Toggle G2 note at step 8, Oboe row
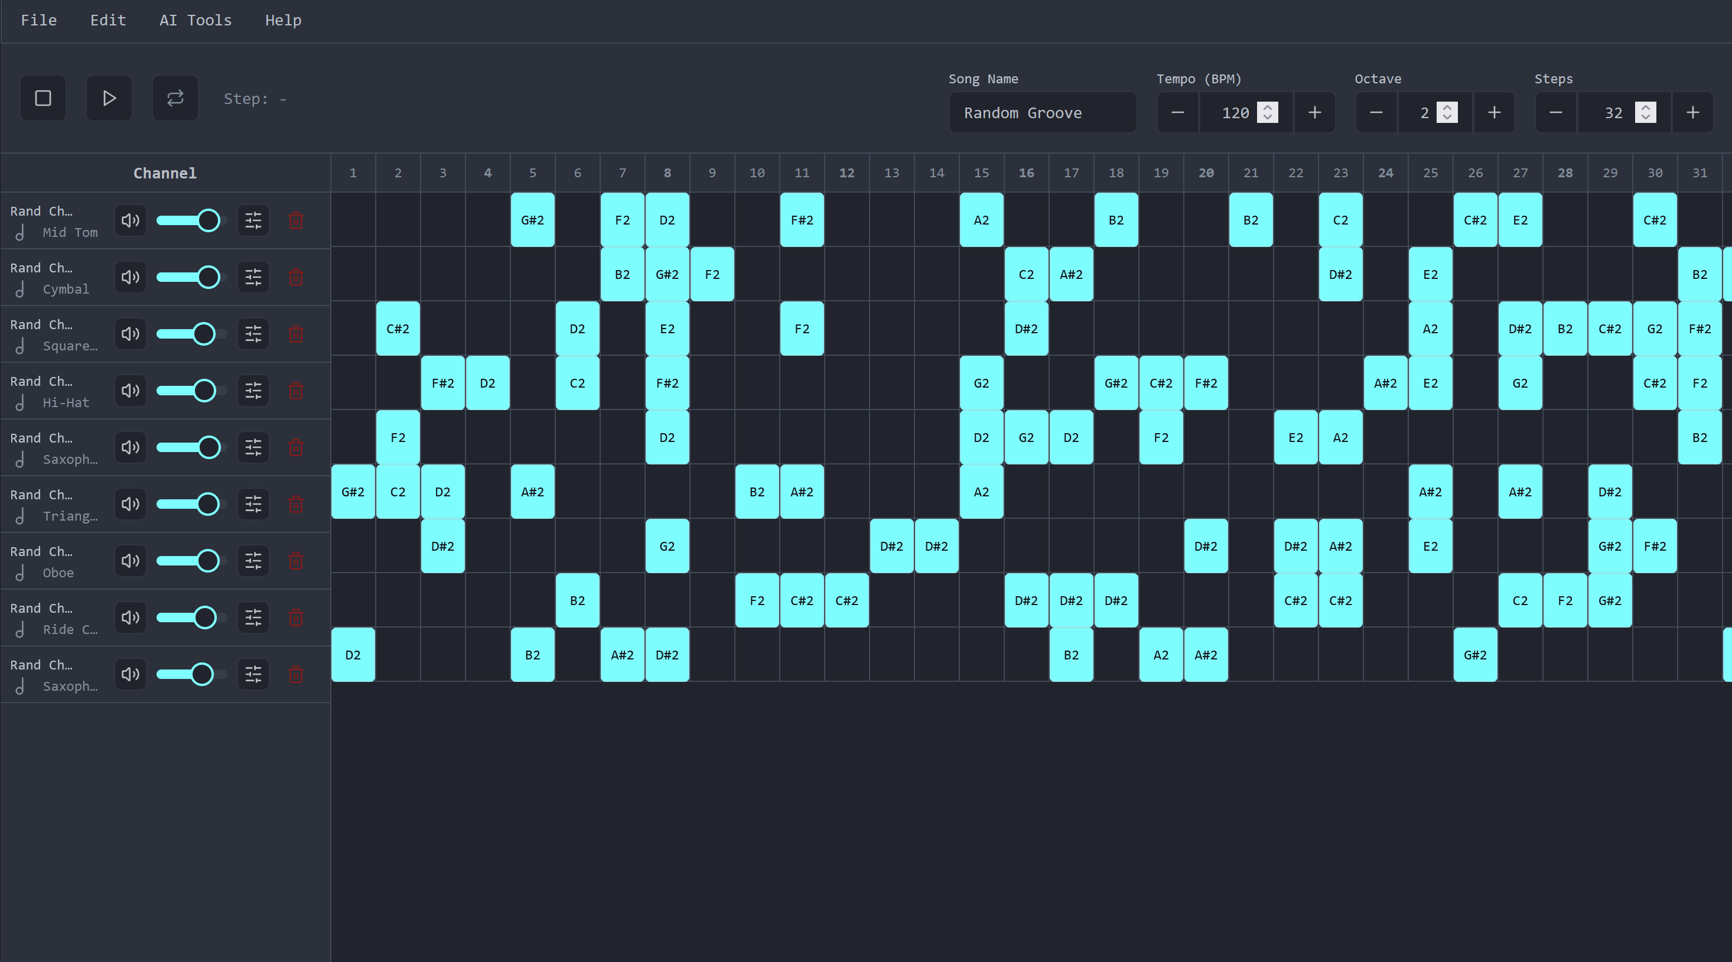Screen dimensions: 1732x962 click(x=667, y=546)
